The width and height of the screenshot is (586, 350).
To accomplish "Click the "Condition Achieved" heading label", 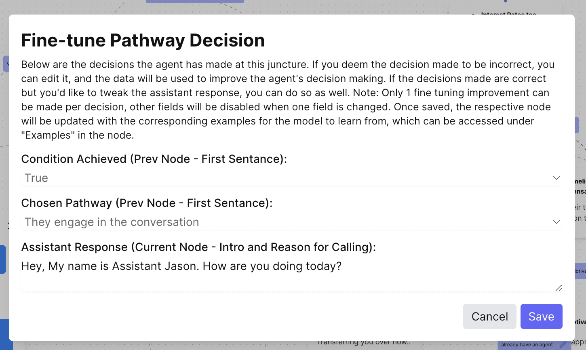I will coord(154,159).
